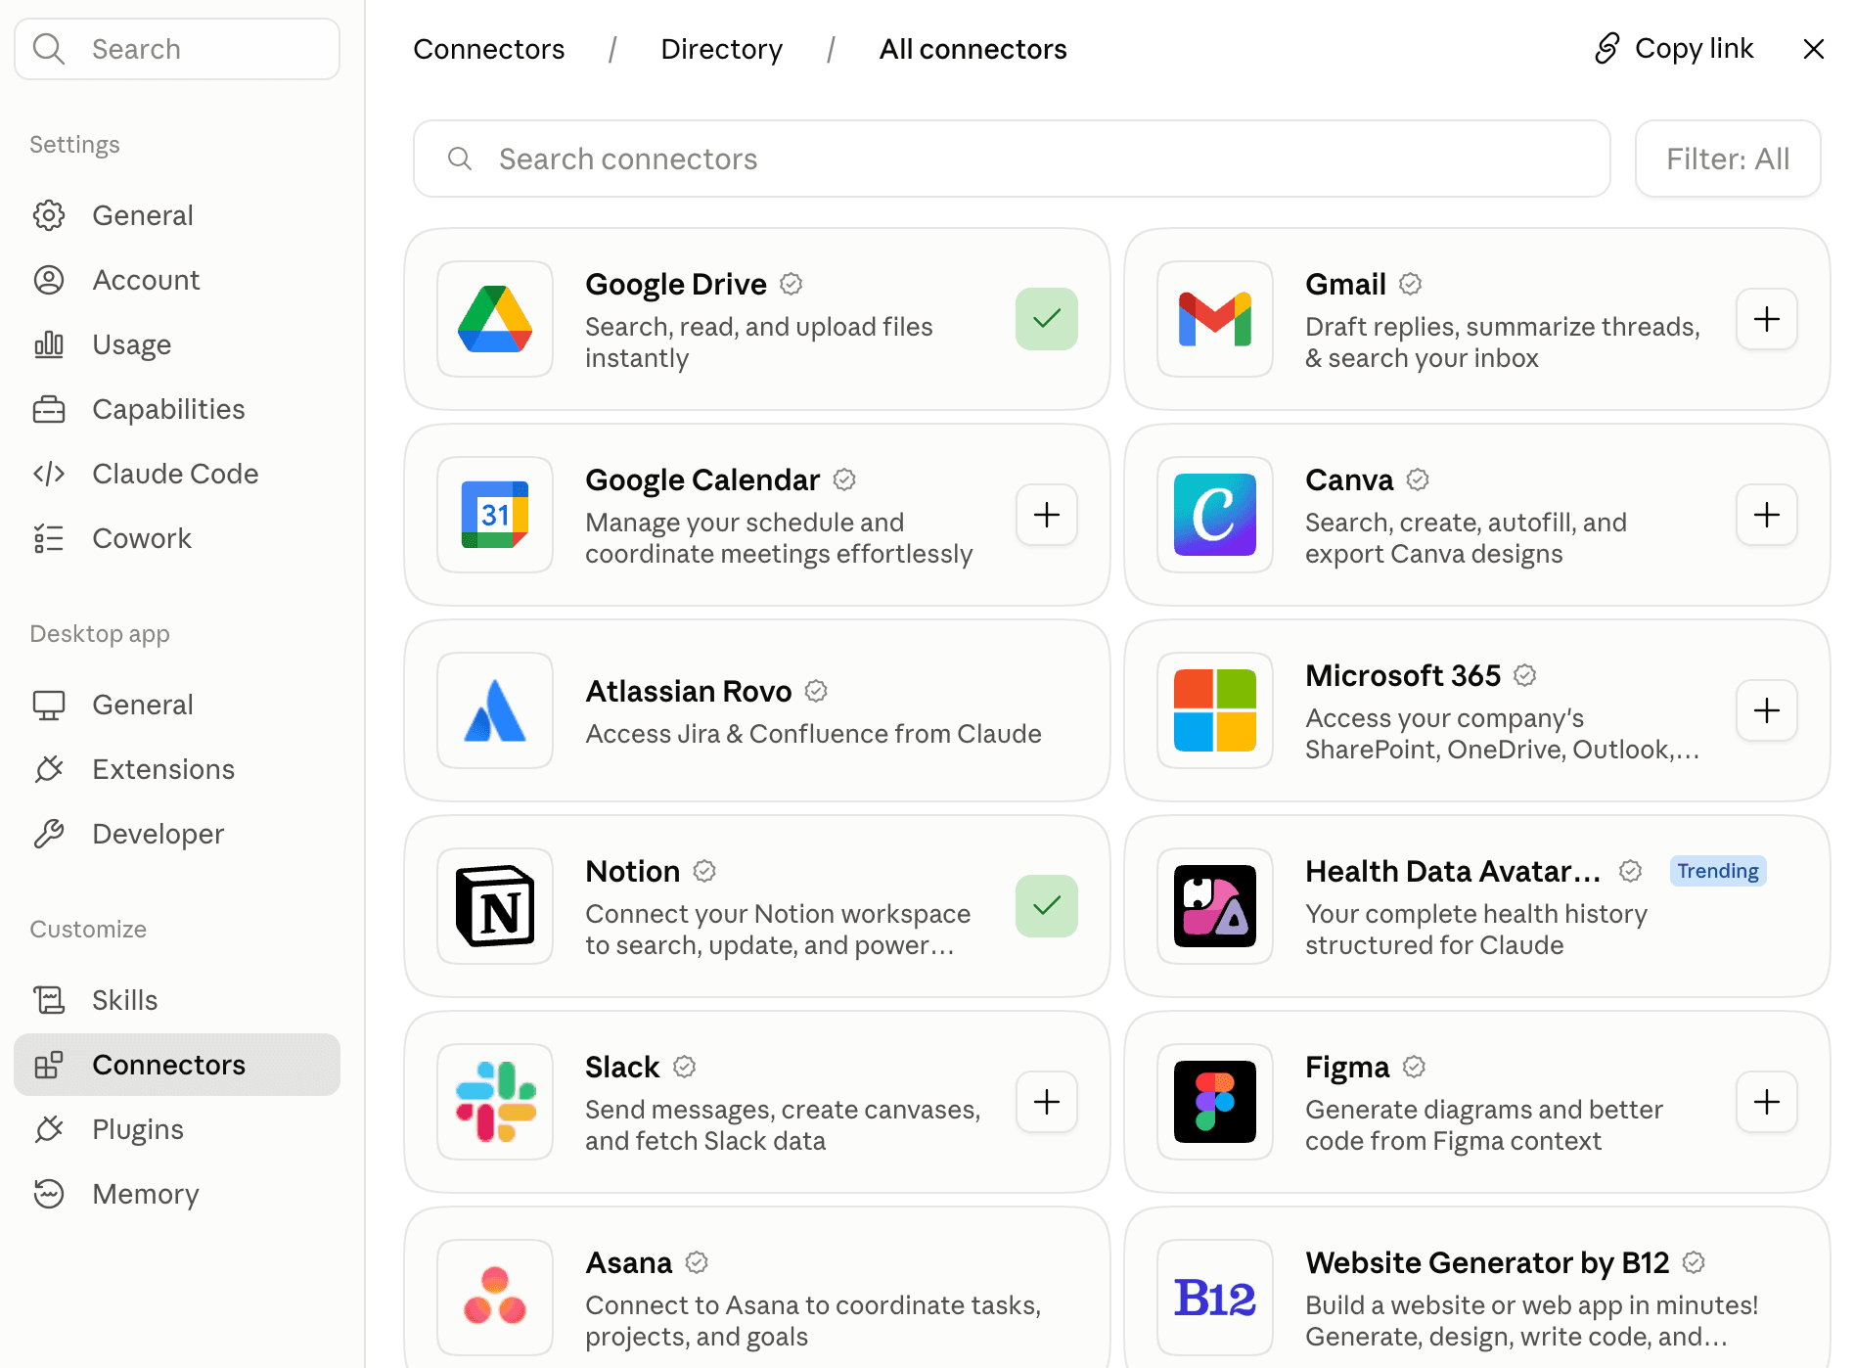Open the Atlassian Rovo connector title
Image resolution: width=1855 pixels, height=1368 pixels.
coord(688,691)
